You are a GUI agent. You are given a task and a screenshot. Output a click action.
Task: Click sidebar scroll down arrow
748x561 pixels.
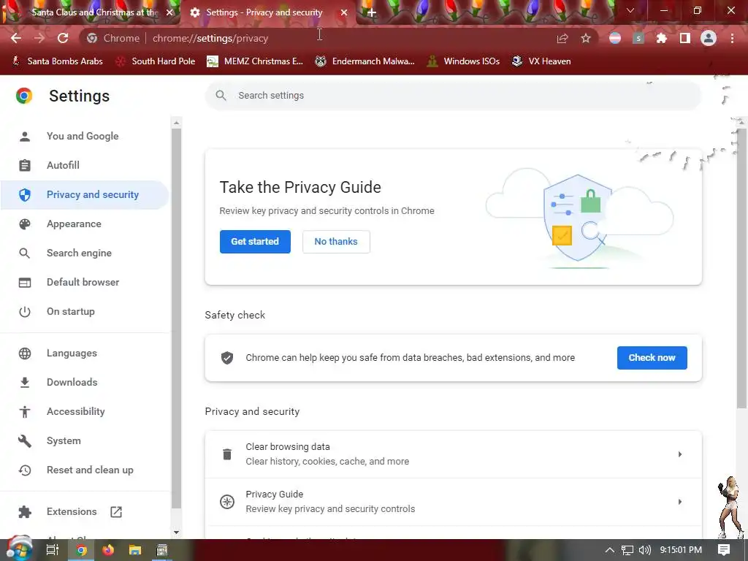(x=177, y=533)
